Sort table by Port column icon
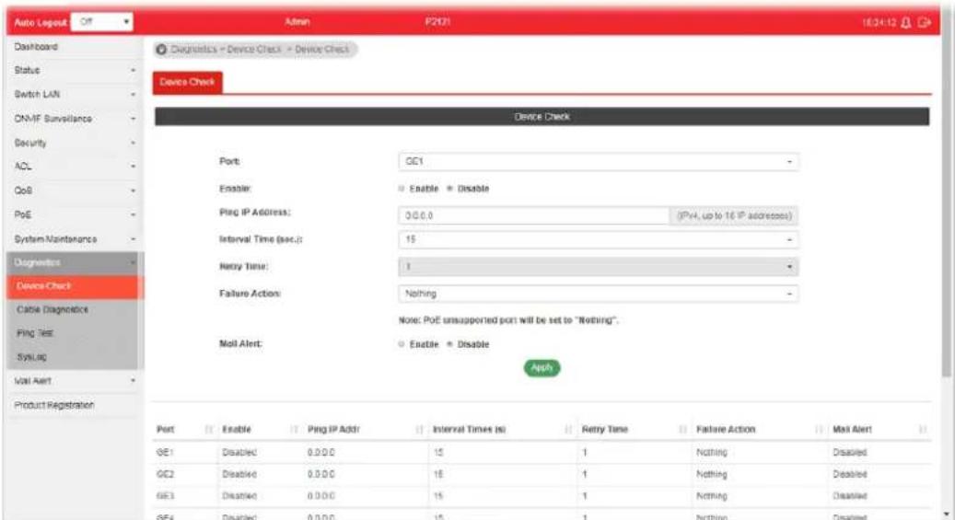 point(209,429)
